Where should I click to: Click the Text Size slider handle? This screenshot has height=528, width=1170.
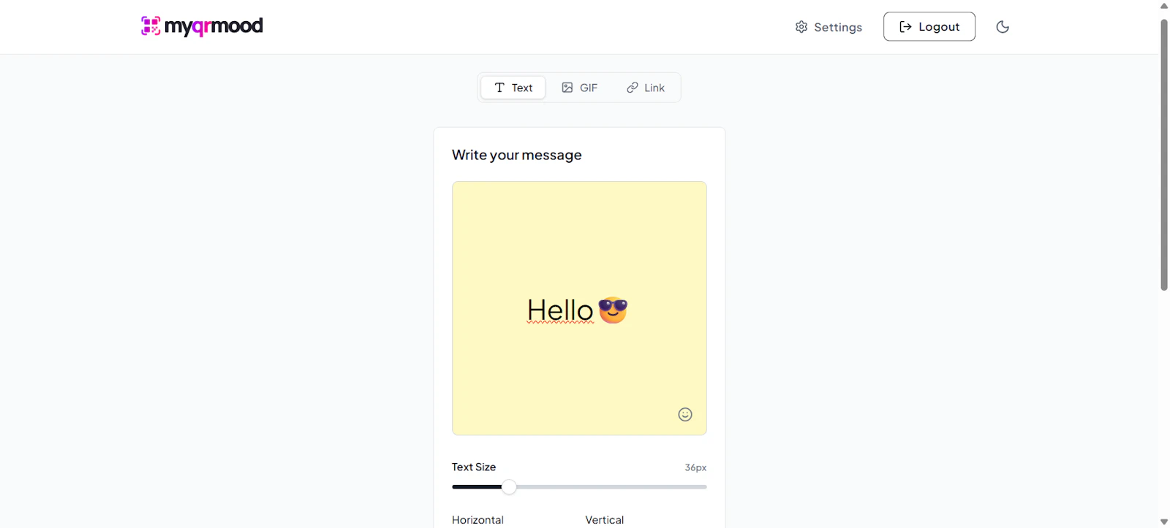click(509, 486)
